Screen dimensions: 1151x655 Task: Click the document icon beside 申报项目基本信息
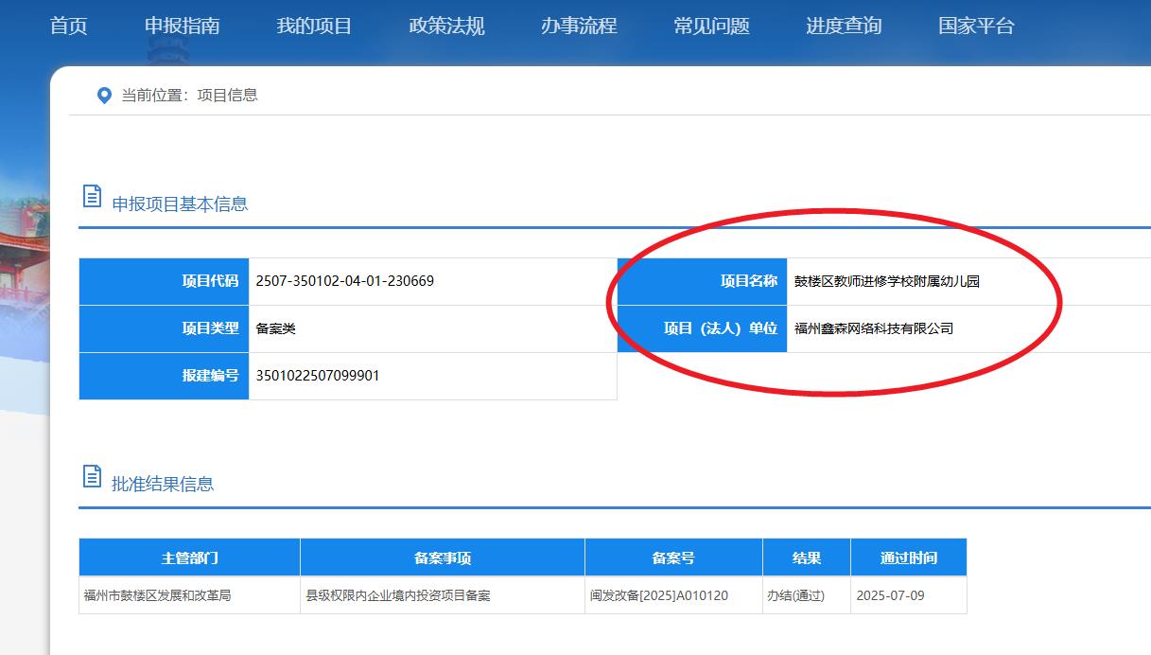pos(92,196)
